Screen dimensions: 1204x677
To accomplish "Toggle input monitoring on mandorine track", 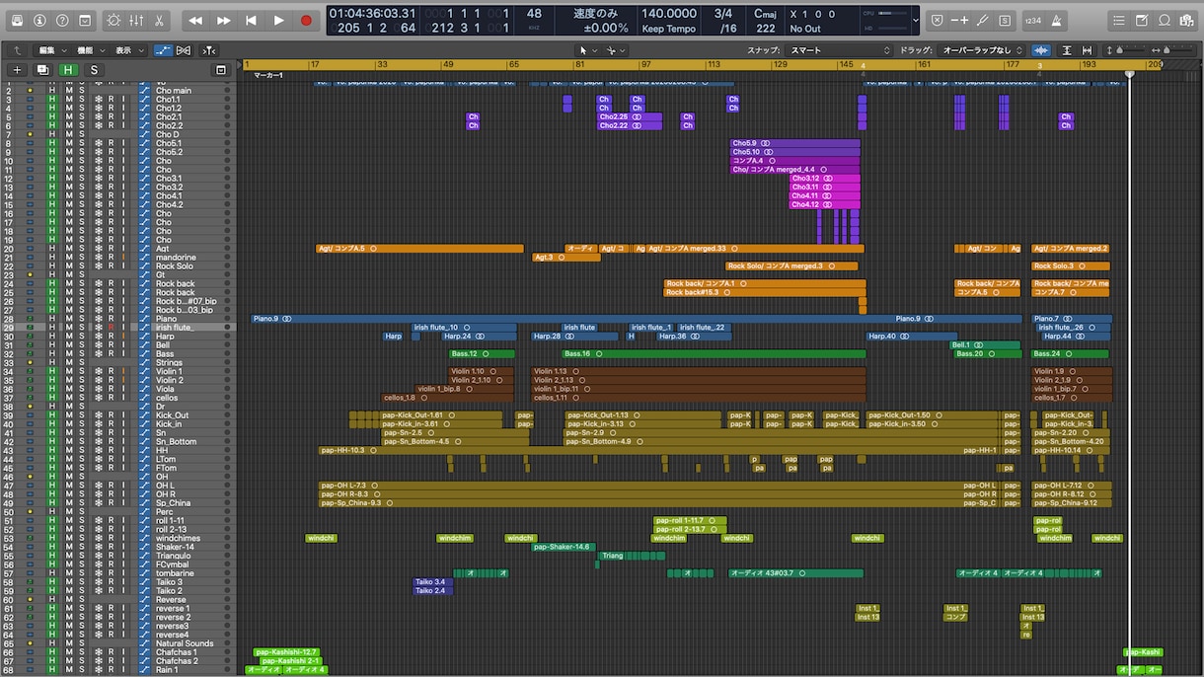I will [123, 258].
